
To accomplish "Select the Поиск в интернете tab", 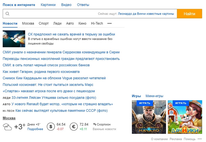I will coord(19,5).
